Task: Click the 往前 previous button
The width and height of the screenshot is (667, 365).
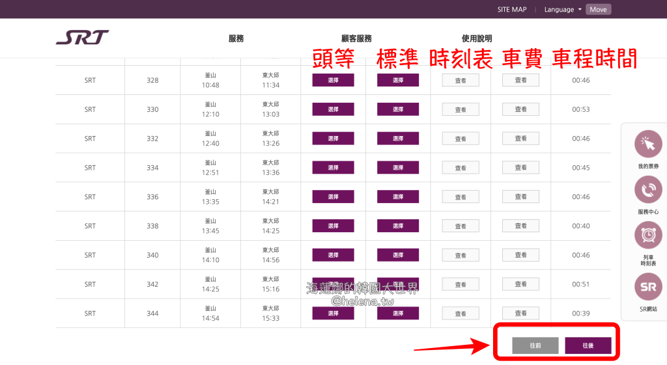Action: pyautogui.click(x=535, y=345)
